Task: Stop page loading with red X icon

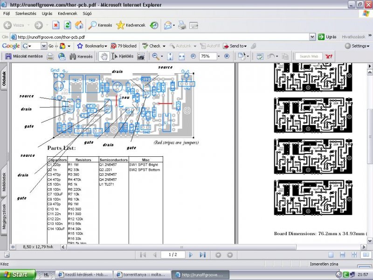Action: [56, 25]
